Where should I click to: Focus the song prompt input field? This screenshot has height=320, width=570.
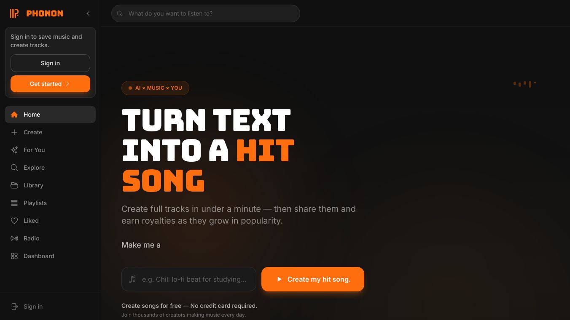[189, 279]
